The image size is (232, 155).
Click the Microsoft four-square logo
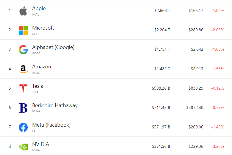(23, 30)
